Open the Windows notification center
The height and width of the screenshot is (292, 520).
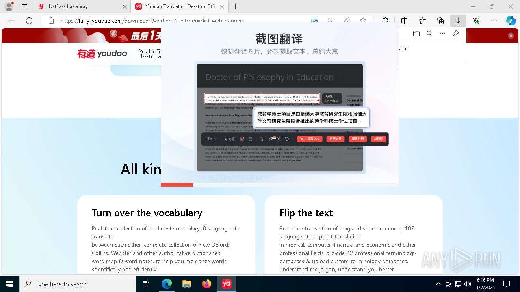click(x=507, y=284)
